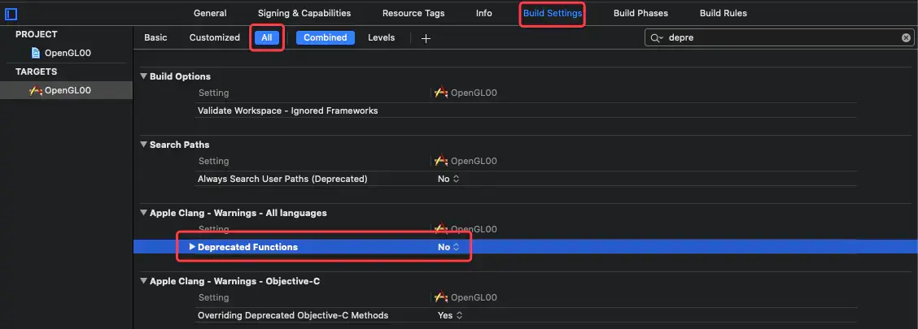Switch to Resource Tags tab

(x=413, y=13)
